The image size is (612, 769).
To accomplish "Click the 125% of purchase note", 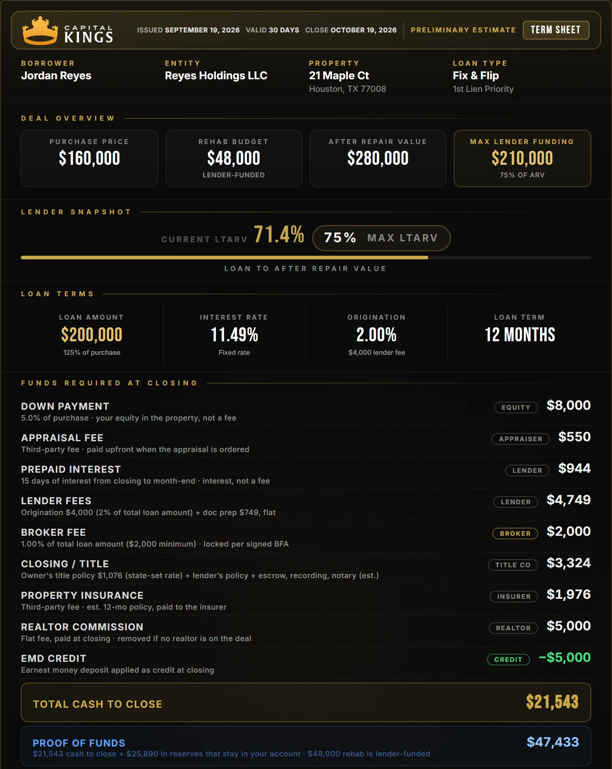I will pyautogui.click(x=92, y=353).
